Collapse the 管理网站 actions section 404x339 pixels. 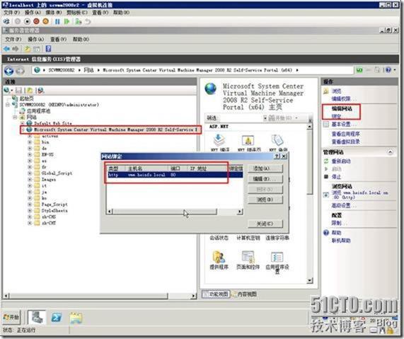pos(390,152)
